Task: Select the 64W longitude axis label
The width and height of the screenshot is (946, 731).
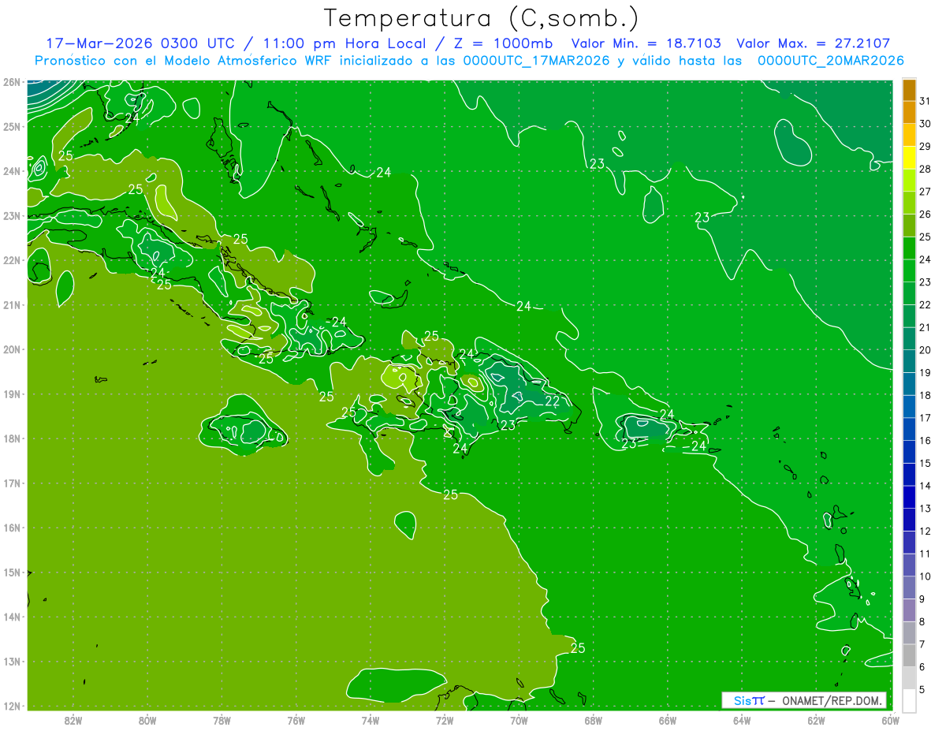Action: [742, 720]
